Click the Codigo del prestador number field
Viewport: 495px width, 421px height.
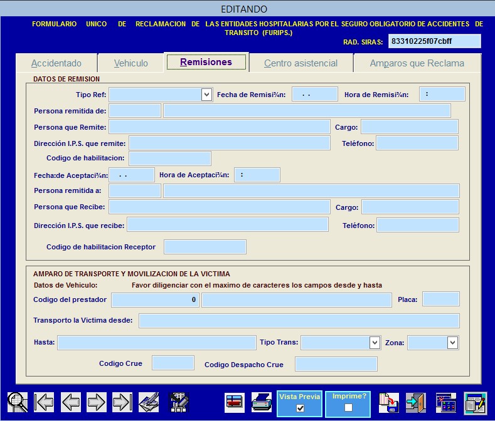155,300
